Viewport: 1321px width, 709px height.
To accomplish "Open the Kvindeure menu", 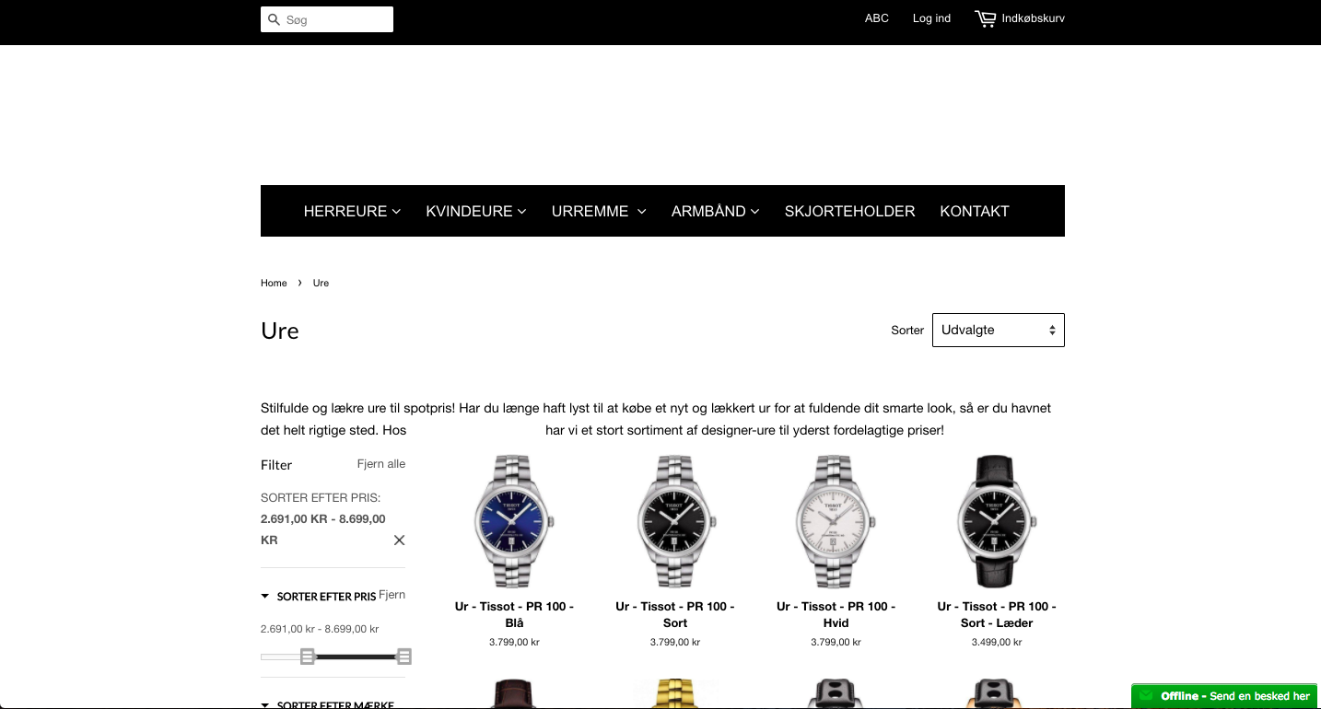I will [475, 211].
